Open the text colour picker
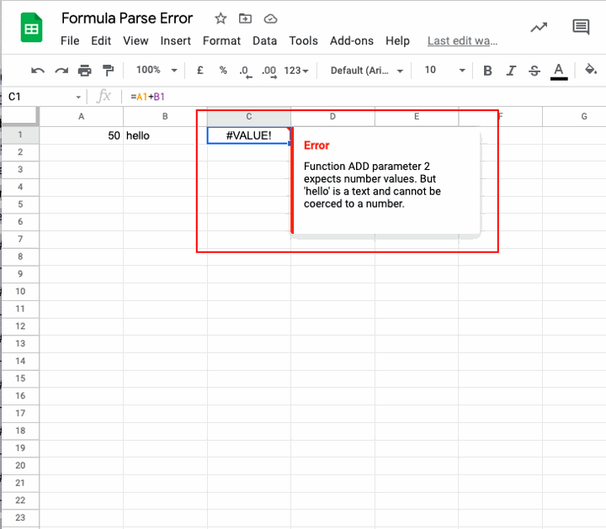The width and height of the screenshot is (606, 529). coord(559,71)
